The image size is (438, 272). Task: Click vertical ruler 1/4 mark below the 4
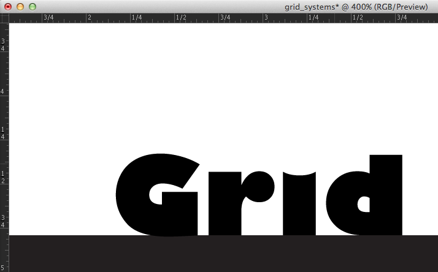pos(4,133)
